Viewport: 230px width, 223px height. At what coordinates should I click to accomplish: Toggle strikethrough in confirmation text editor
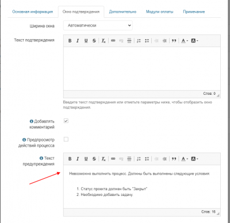[x=94, y=41]
